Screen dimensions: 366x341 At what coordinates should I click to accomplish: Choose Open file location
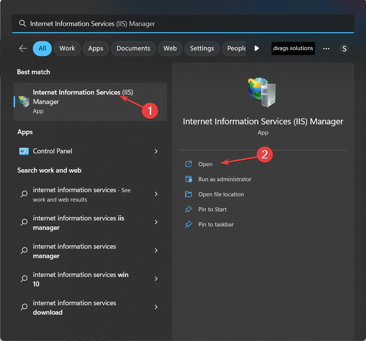[221, 194]
